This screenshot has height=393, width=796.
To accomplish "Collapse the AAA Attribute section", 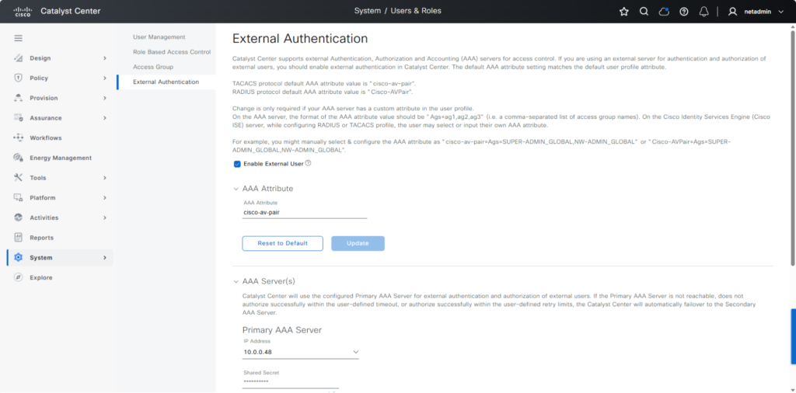I will tap(236, 189).
